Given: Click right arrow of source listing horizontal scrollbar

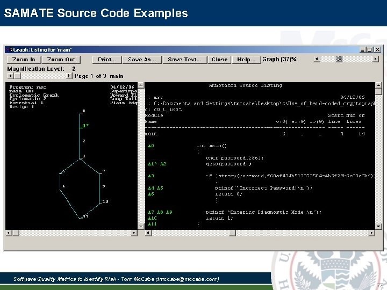Looking at the screenshot, I should pos(371,233).
